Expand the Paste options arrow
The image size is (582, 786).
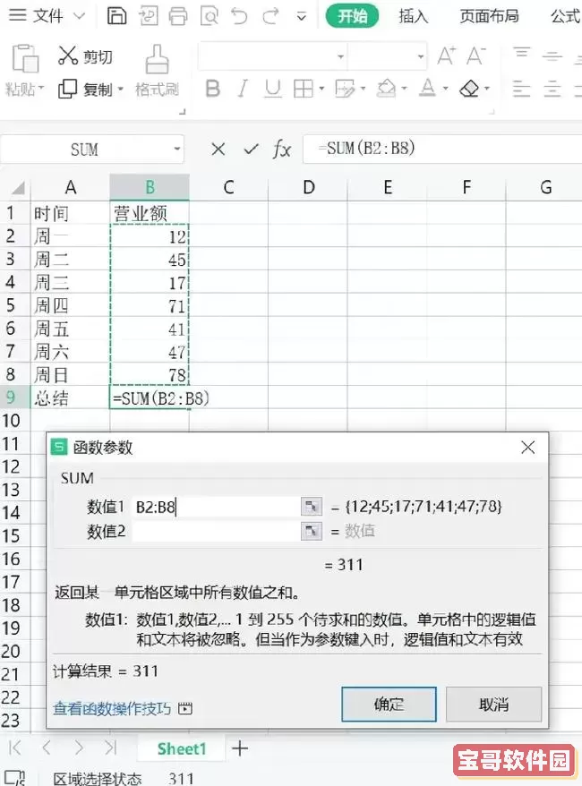click(x=41, y=89)
